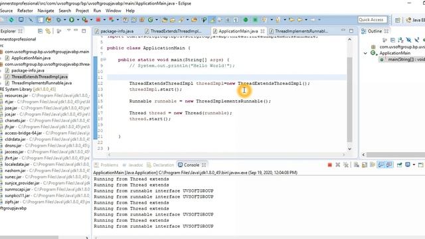Terminate the process with the console red square

coord(329,165)
